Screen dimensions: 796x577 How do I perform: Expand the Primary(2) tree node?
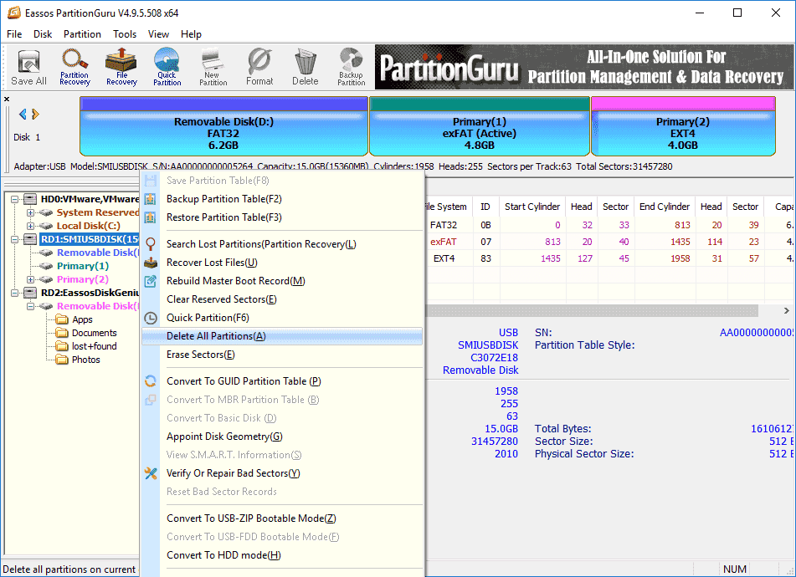[30, 279]
